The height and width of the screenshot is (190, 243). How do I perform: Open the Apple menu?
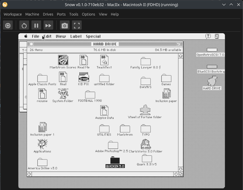[x=26, y=36]
